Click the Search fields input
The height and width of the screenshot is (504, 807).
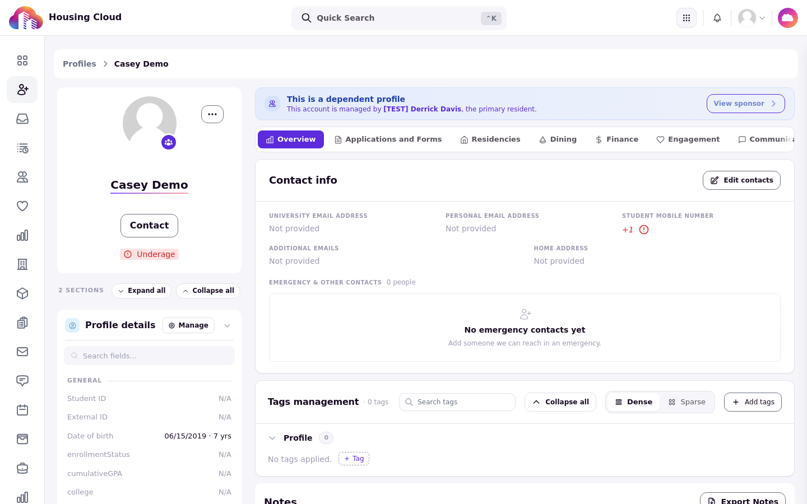pos(149,356)
